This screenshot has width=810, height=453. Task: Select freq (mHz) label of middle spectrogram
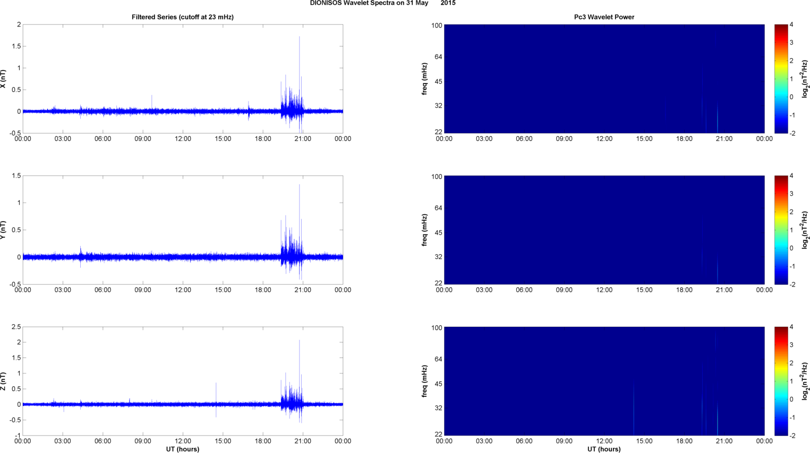tap(425, 230)
